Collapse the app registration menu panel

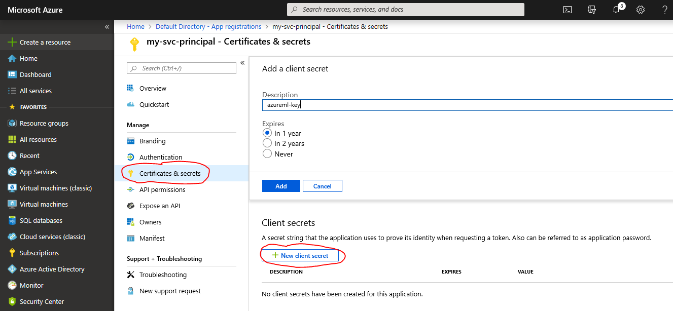coord(242,63)
